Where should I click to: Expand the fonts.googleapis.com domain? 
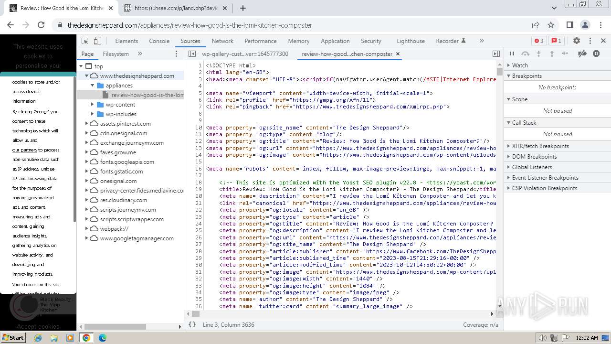pos(87,162)
